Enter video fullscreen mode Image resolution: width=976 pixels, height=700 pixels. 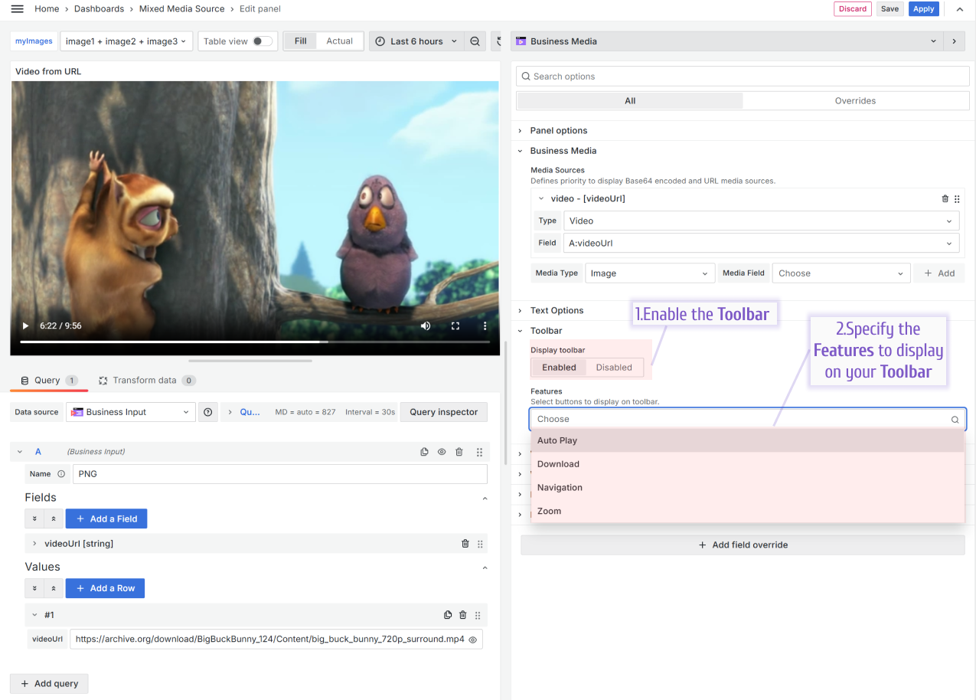click(455, 326)
